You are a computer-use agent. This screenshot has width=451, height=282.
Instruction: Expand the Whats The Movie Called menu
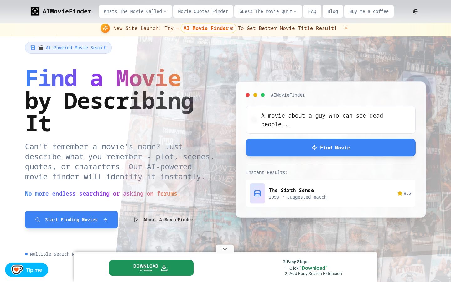click(135, 11)
